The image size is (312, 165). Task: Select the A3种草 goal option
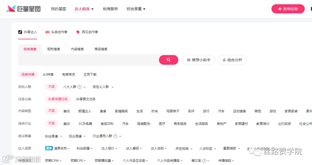(48, 75)
